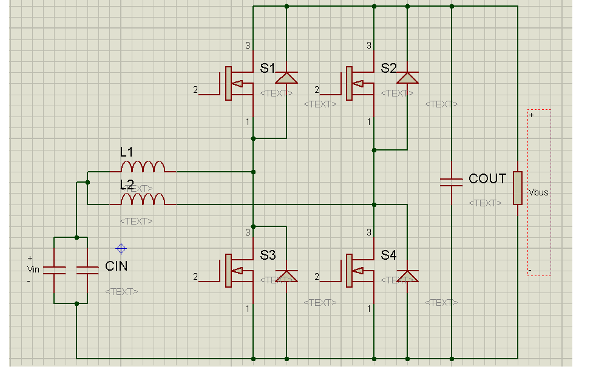Viewport: 596px width, 372px height.
Task: Click the Vin text label
Action: point(33,269)
